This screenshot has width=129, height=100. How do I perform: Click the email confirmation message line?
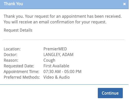(55, 22)
